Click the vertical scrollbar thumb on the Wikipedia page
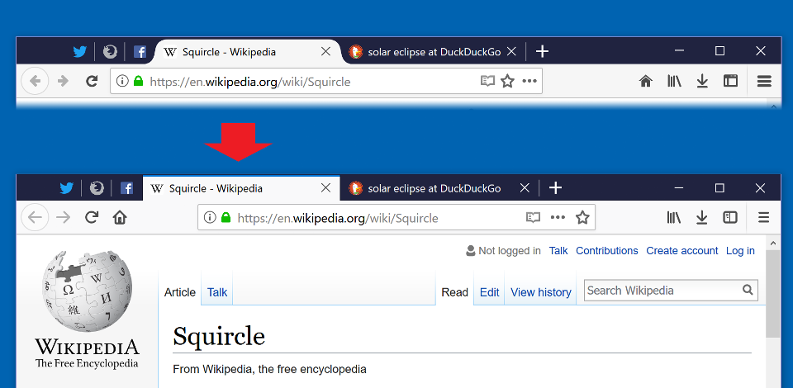The width and height of the screenshot is (793, 388). pos(773,293)
